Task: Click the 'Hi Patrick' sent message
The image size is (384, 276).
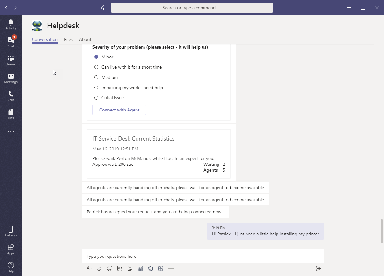Action: click(265, 231)
